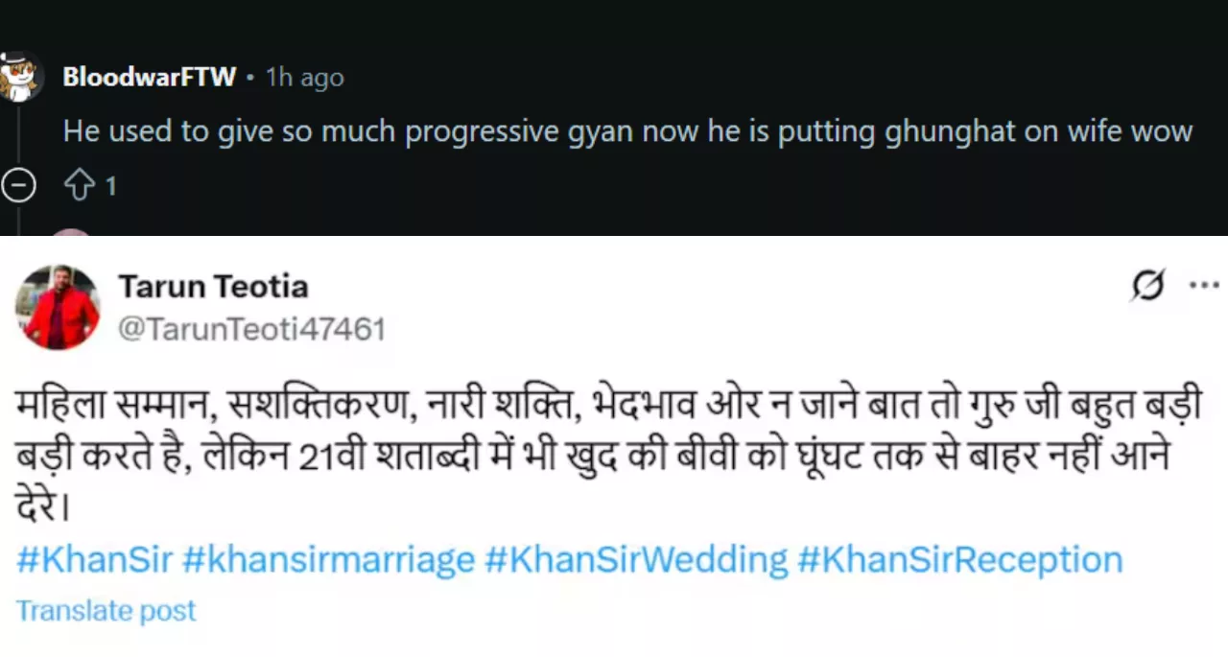
Task: Open the three-dot more options menu
Action: tap(1204, 286)
